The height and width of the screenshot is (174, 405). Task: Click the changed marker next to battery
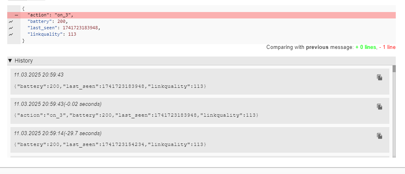pos(11,22)
